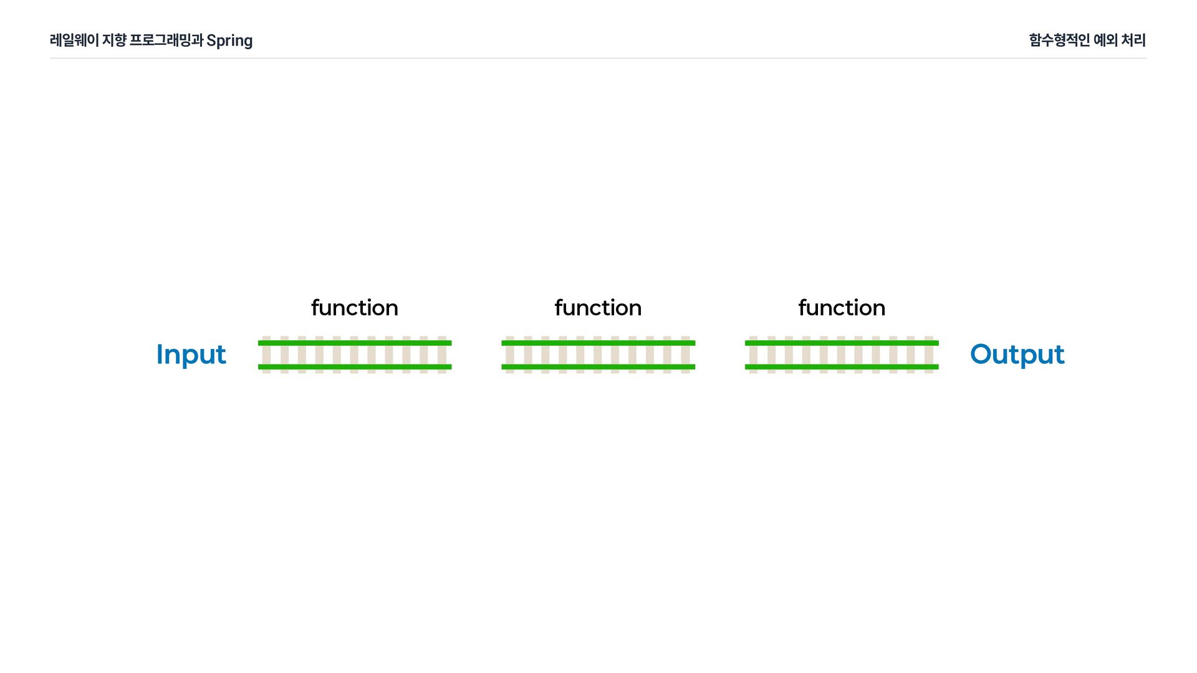Select top green rail of the Output-side track

click(x=842, y=343)
